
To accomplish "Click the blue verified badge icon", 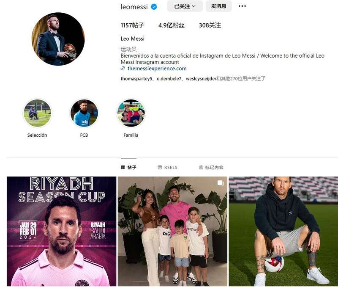I will click(154, 7).
